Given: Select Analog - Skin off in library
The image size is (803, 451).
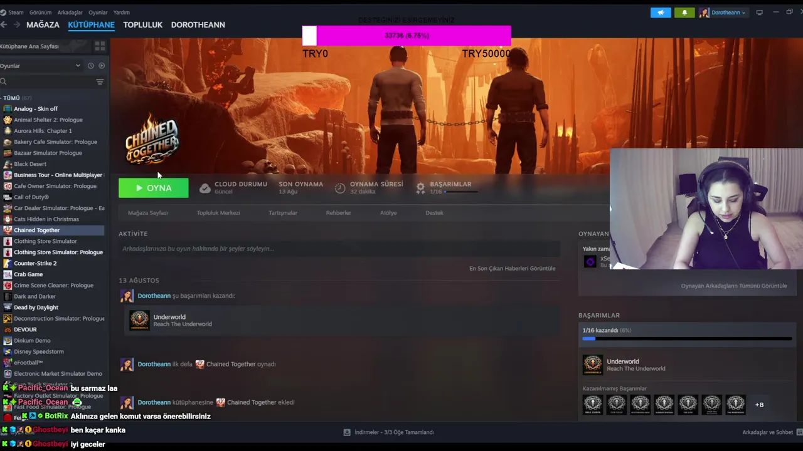Looking at the screenshot, I should [36, 109].
